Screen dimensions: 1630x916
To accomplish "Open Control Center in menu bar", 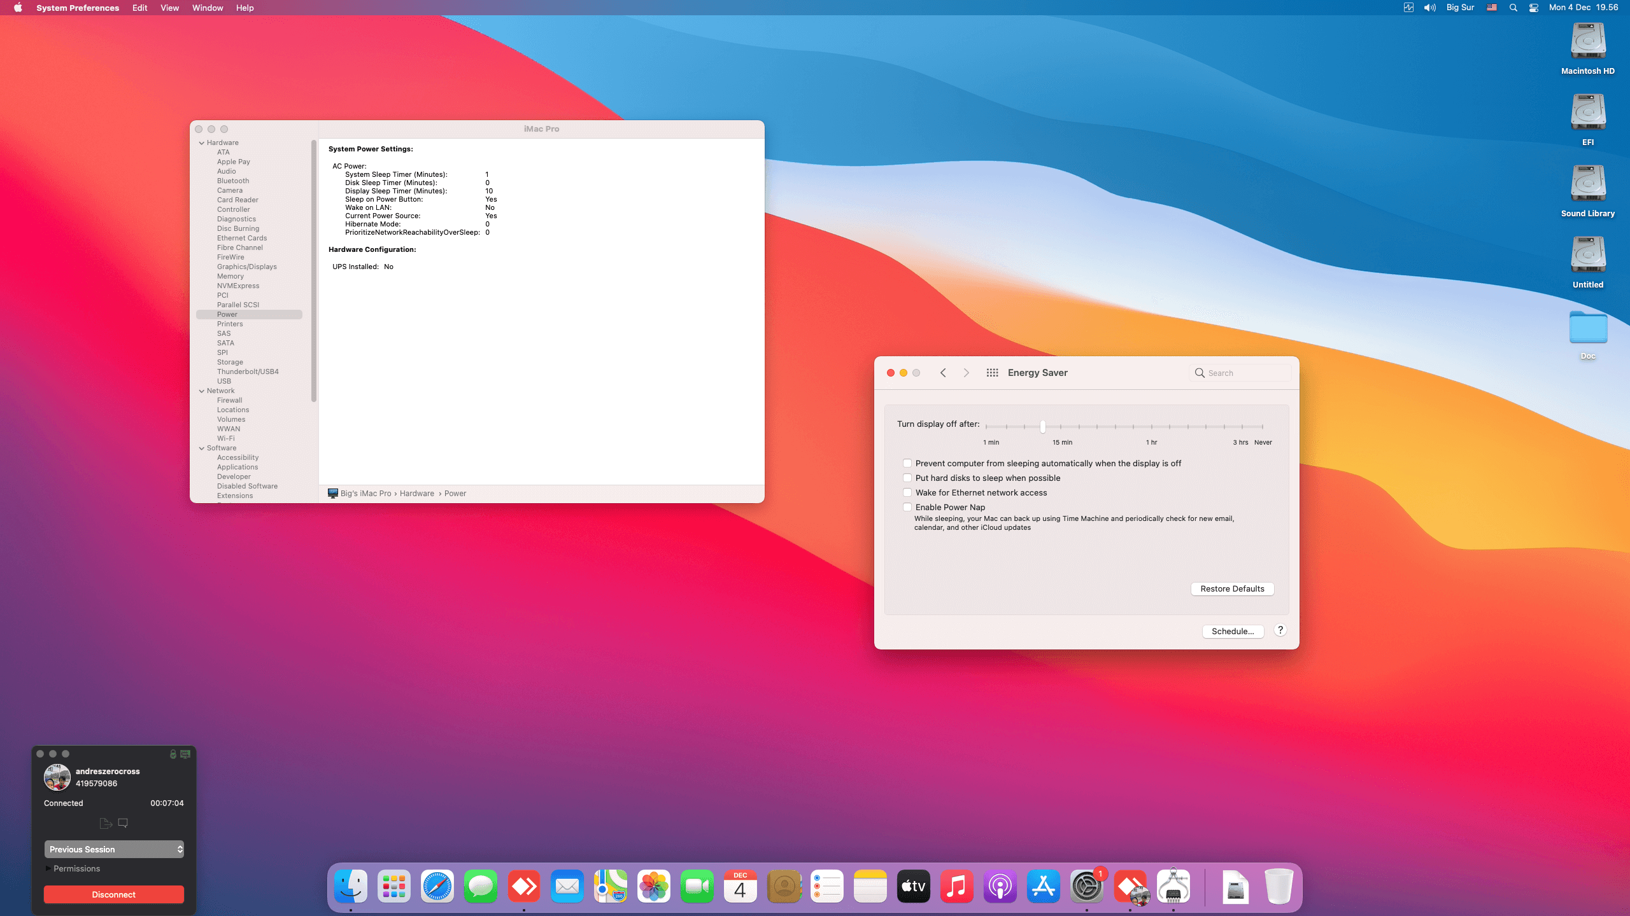I will click(1534, 8).
